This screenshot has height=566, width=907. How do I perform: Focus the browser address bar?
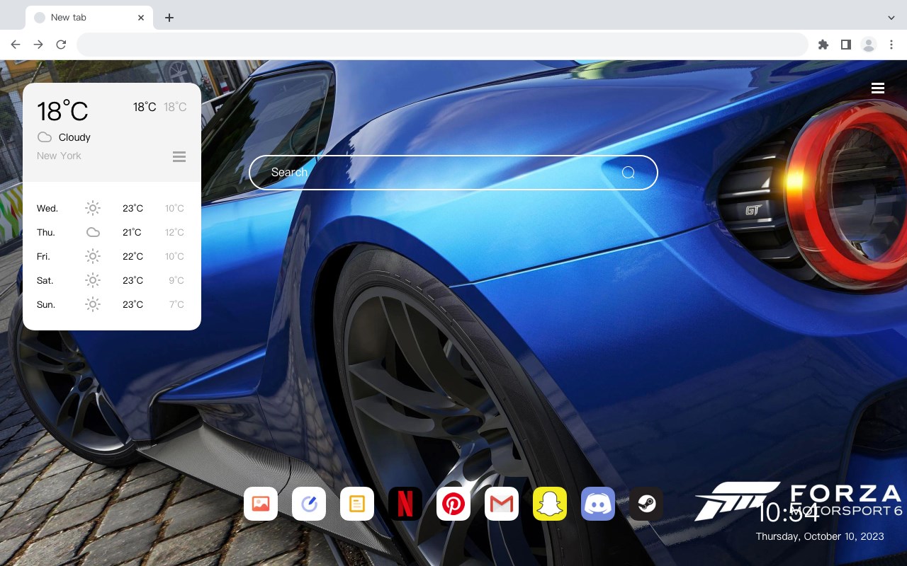tap(442, 45)
